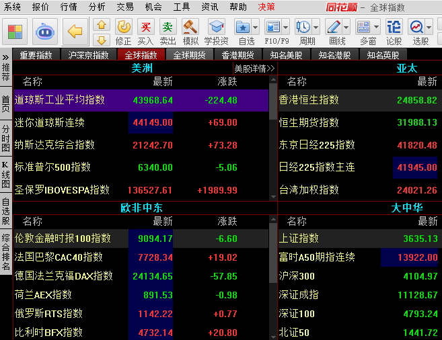Switch to the 重要指数 tab
The height and width of the screenshot is (340, 442).
point(36,55)
